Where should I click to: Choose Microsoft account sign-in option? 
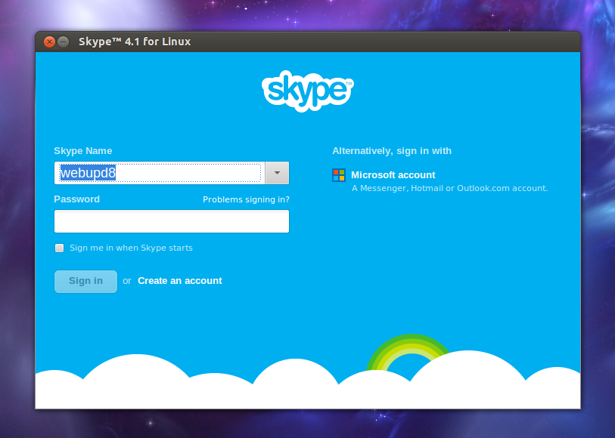click(393, 175)
